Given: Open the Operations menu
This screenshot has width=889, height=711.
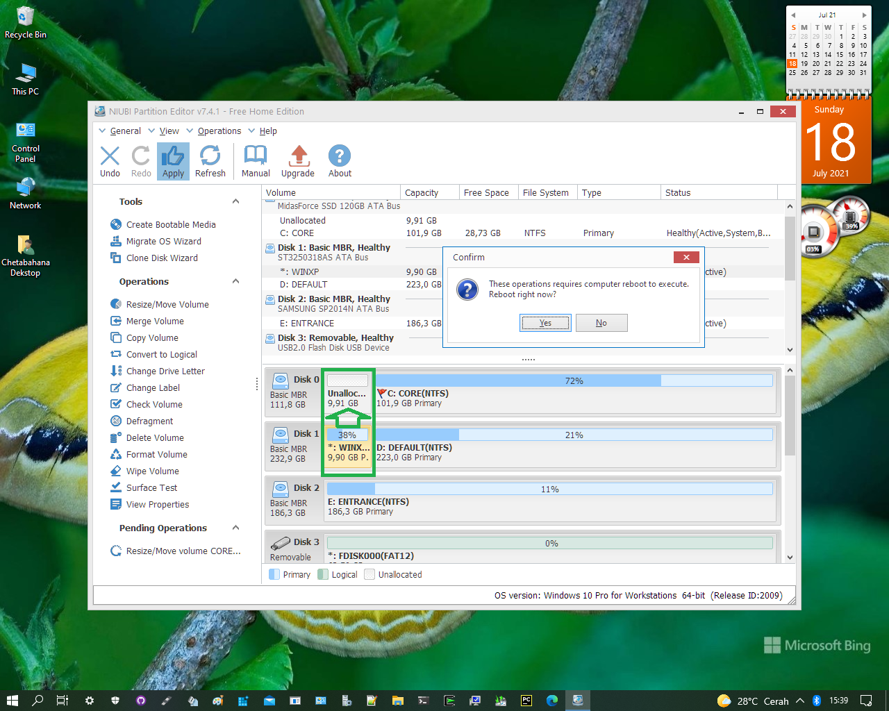Looking at the screenshot, I should 214,131.
